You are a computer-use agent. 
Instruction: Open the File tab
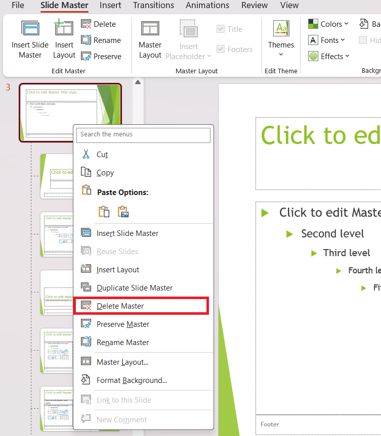pyautogui.click(x=18, y=5)
